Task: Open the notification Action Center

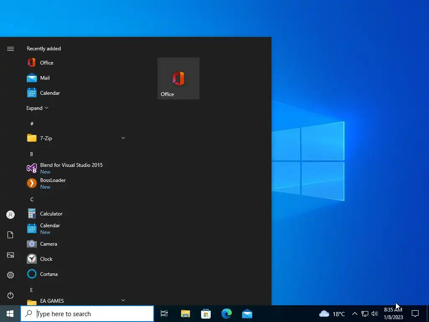Action: (415, 314)
